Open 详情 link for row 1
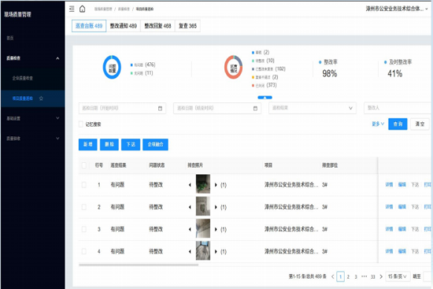Viewport: 433px width, 289px height. [389, 184]
